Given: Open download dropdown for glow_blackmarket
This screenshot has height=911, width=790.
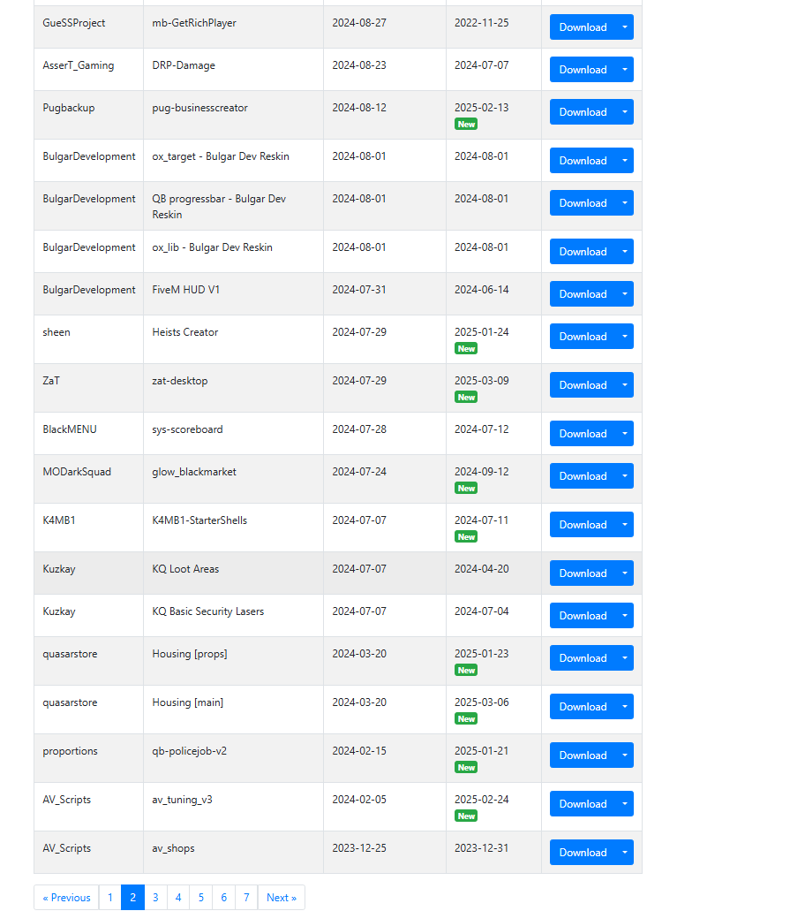Looking at the screenshot, I should click(x=625, y=476).
